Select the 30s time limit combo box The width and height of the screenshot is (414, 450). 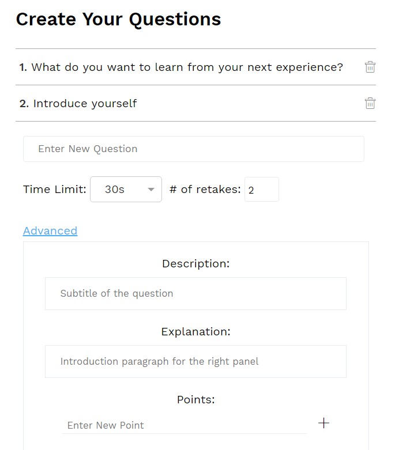pyautogui.click(x=126, y=189)
